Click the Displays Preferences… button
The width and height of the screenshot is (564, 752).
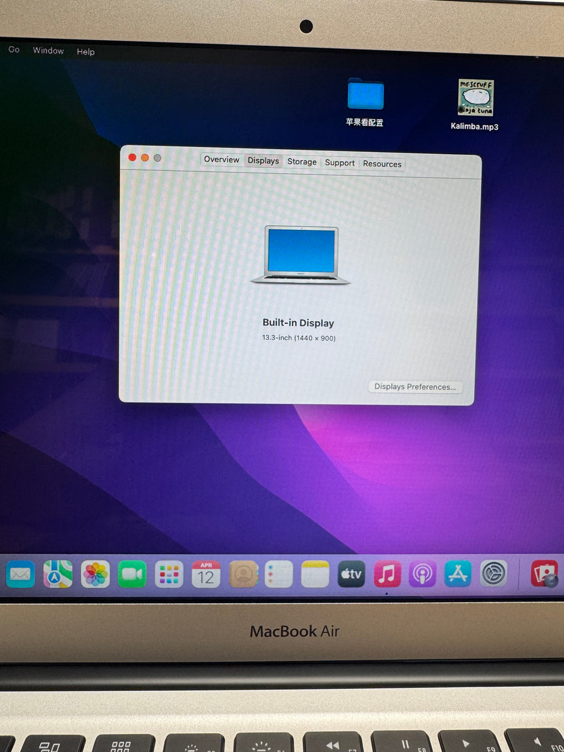point(415,387)
